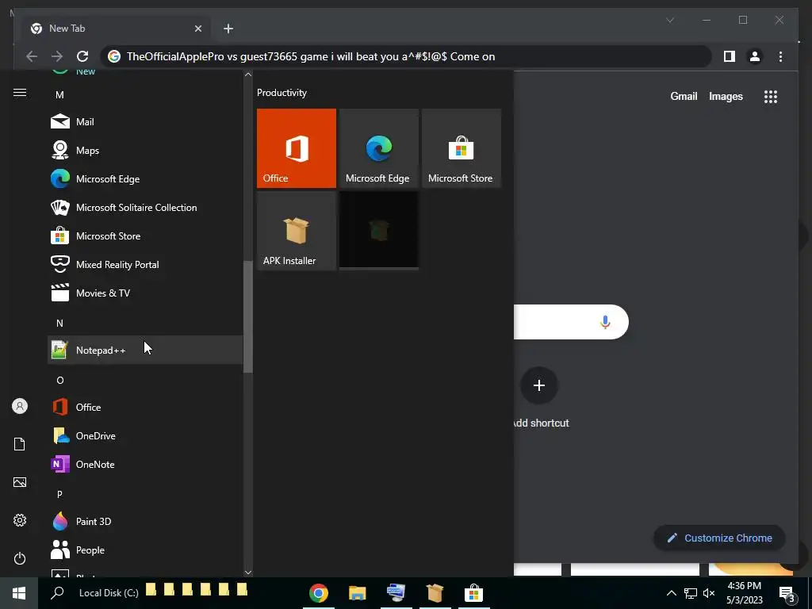Open Microsoft Store from the taskbar
Image resolution: width=812 pixels, height=609 pixels.
pos(474,593)
